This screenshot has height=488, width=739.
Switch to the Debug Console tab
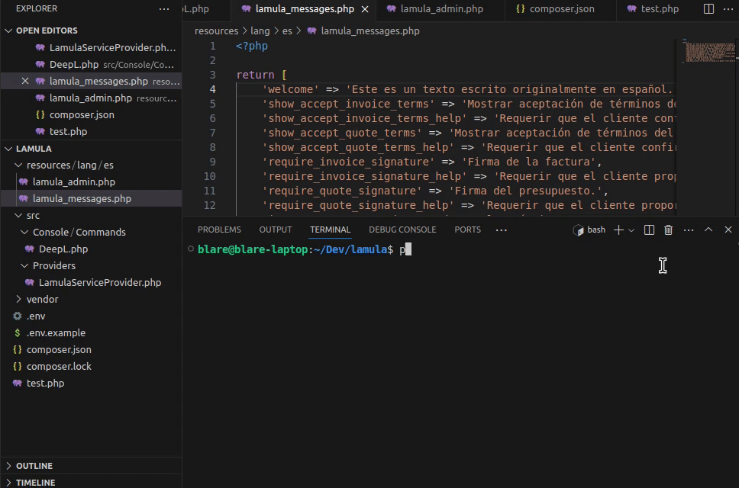click(x=402, y=230)
